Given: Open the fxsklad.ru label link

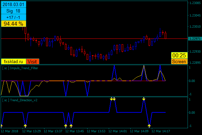Looking at the screenshot, I should (13, 62).
